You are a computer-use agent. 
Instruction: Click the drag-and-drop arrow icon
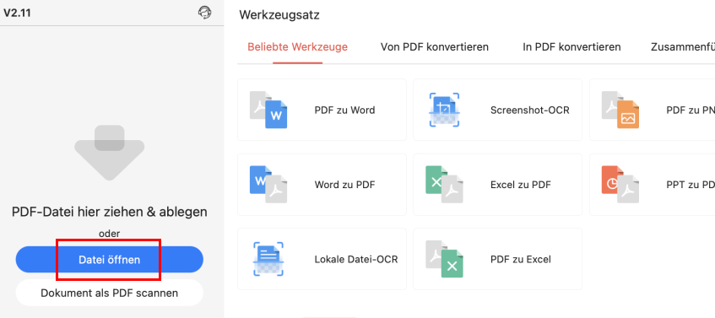pyautogui.click(x=110, y=153)
